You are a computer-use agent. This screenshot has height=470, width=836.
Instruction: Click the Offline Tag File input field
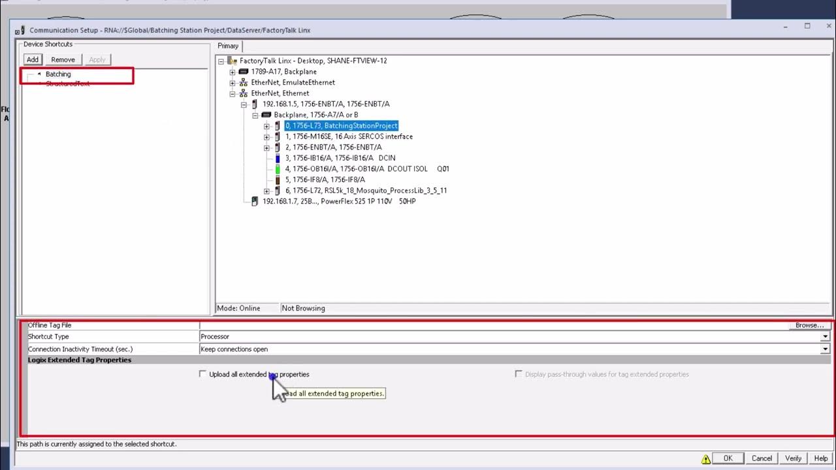(x=494, y=325)
